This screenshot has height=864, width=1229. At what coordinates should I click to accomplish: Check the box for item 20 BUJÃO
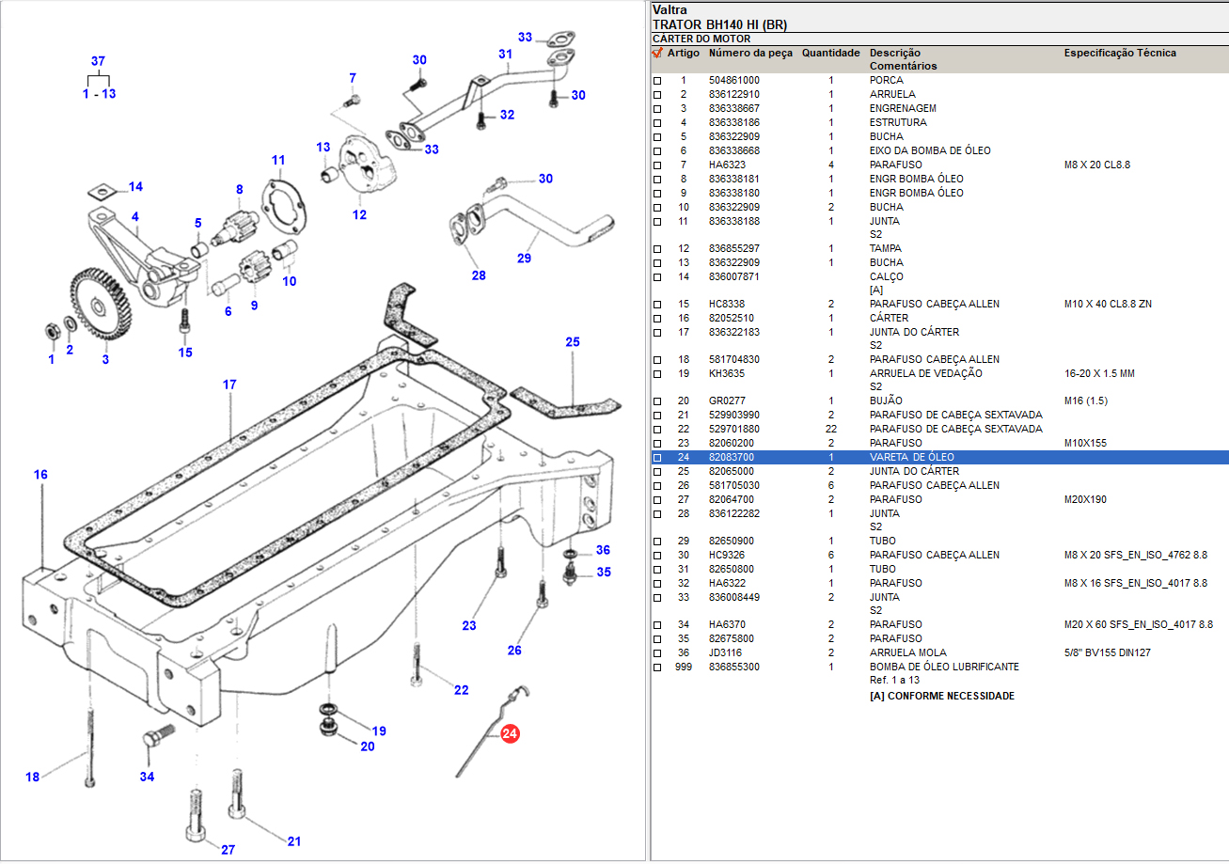[657, 401]
